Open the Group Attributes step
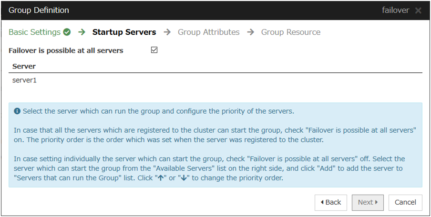The width and height of the screenshot is (431, 217). [208, 32]
